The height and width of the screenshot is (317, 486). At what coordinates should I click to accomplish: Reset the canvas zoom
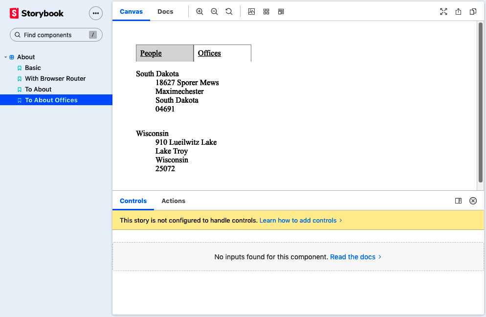229,12
